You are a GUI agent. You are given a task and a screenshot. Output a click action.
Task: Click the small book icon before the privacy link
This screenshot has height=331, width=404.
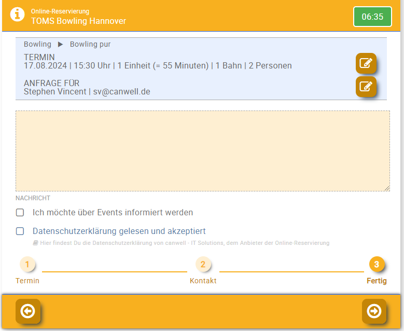pos(35,243)
